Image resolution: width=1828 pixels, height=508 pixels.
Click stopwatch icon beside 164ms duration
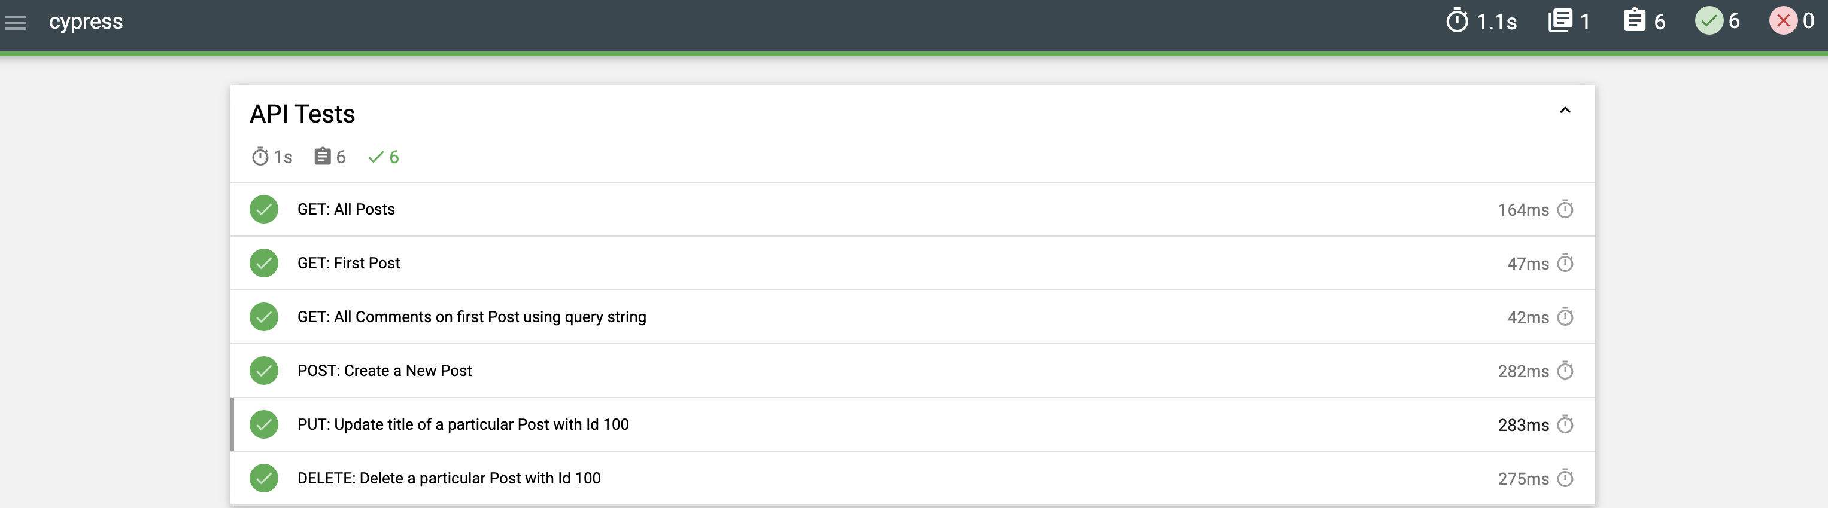click(1565, 210)
